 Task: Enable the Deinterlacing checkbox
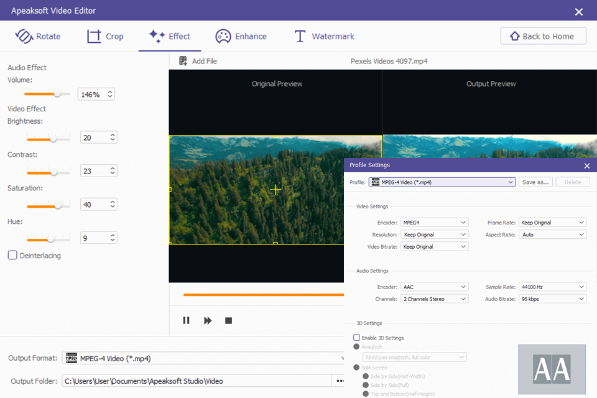click(x=12, y=255)
